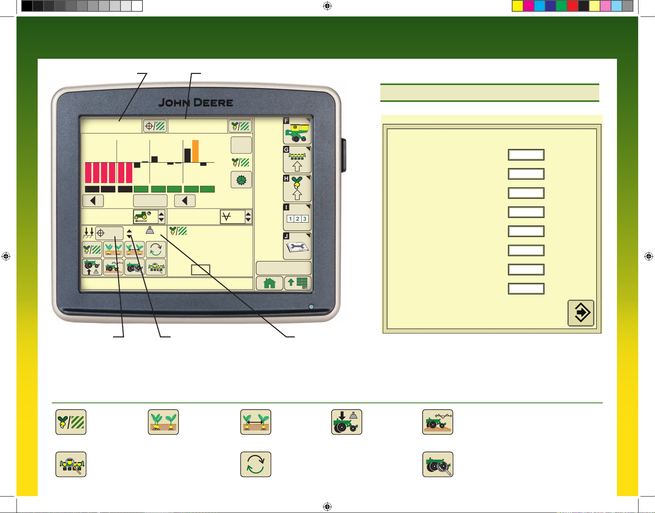
Task: Select the tractor wheel magnifier tile on display
Action: (134, 267)
